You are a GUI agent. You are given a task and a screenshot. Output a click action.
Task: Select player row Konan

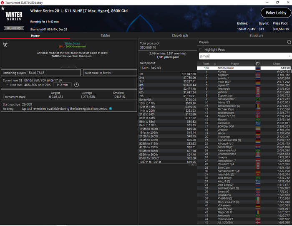[x=244, y=71]
